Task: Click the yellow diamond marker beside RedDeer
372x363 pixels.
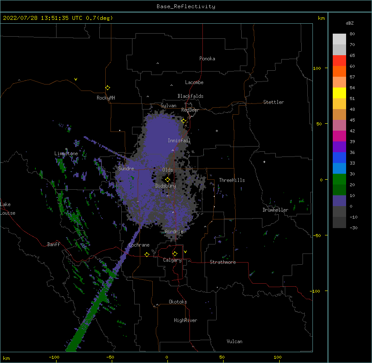Action: pyautogui.click(x=183, y=121)
